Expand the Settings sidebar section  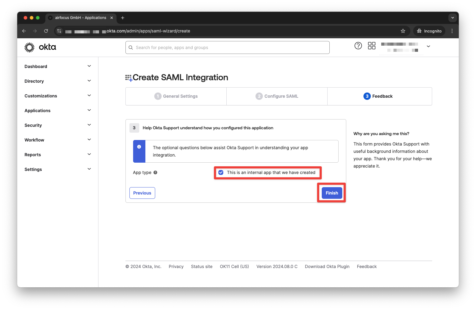coord(58,169)
